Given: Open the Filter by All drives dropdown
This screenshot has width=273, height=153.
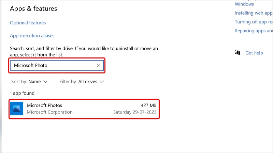Looking at the screenshot, I should pyautogui.click(x=82, y=82).
